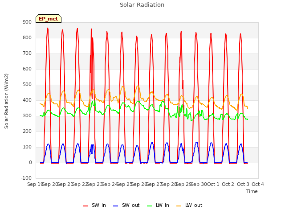Click the Oct 3 x-axis tick label

pos(243,184)
